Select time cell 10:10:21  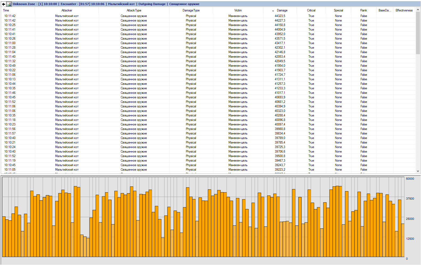point(10,142)
